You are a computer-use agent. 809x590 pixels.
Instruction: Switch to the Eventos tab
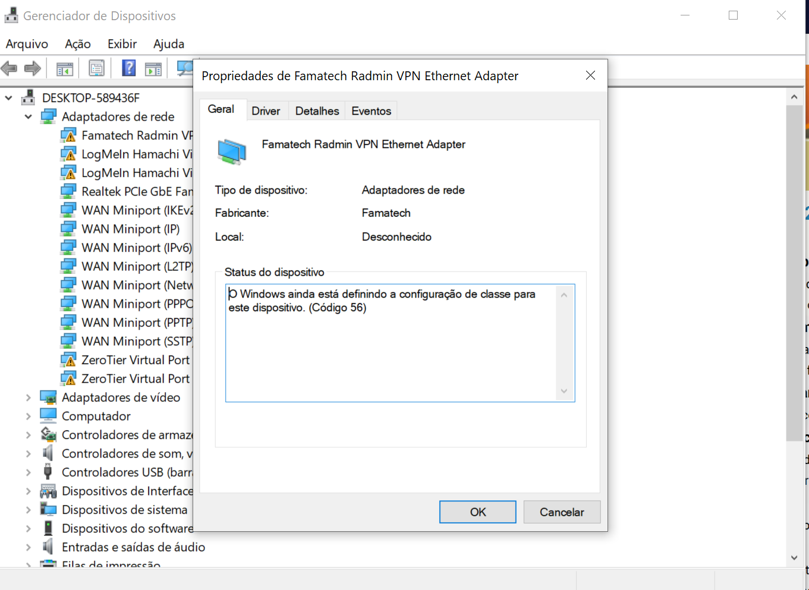point(371,111)
